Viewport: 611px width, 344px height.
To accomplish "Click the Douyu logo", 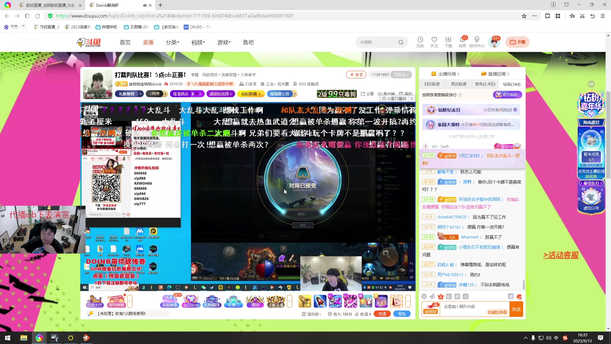I will click(89, 42).
